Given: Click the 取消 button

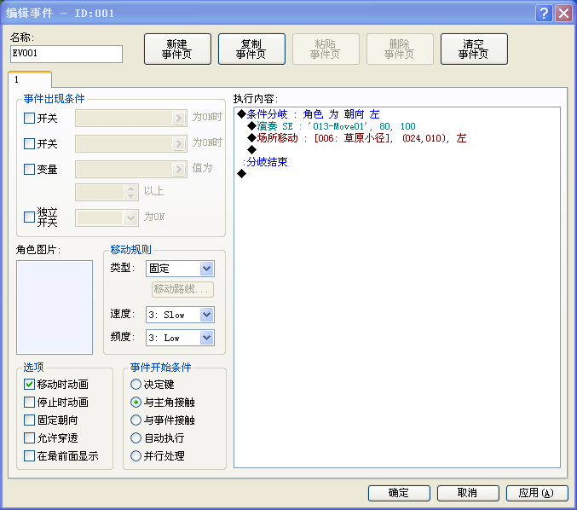Looking at the screenshot, I should [x=468, y=493].
